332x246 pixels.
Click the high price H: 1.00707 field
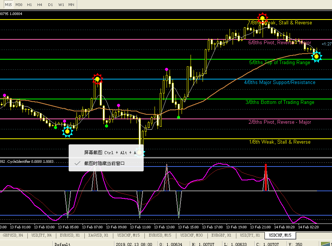pos(203,244)
